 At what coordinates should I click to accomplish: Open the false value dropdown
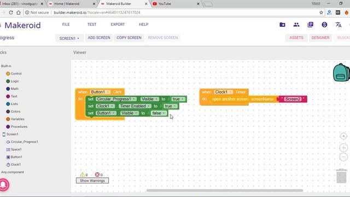click(159, 113)
